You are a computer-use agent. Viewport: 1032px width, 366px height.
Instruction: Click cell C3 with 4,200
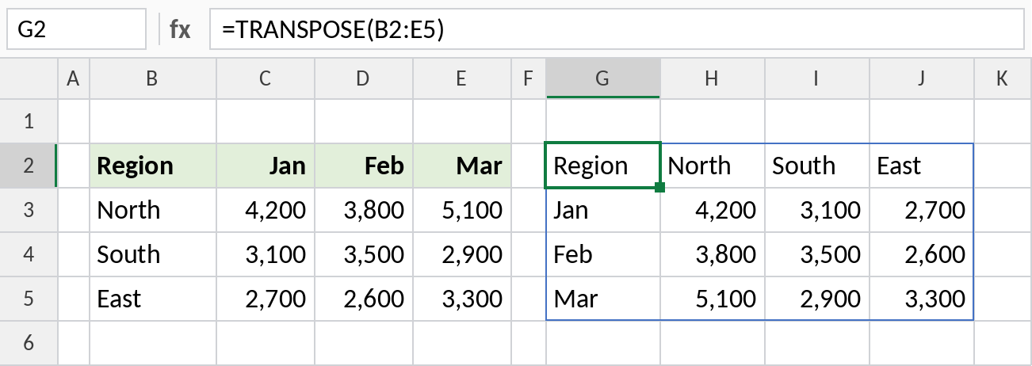[x=266, y=210]
